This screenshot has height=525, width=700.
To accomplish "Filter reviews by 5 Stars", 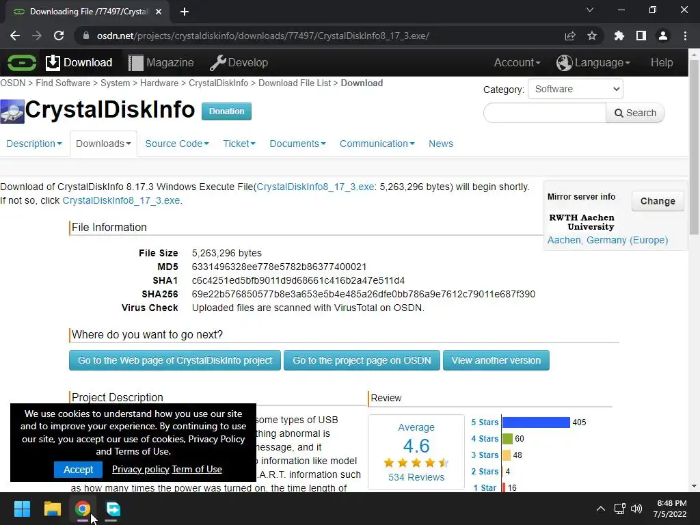I will [x=485, y=422].
